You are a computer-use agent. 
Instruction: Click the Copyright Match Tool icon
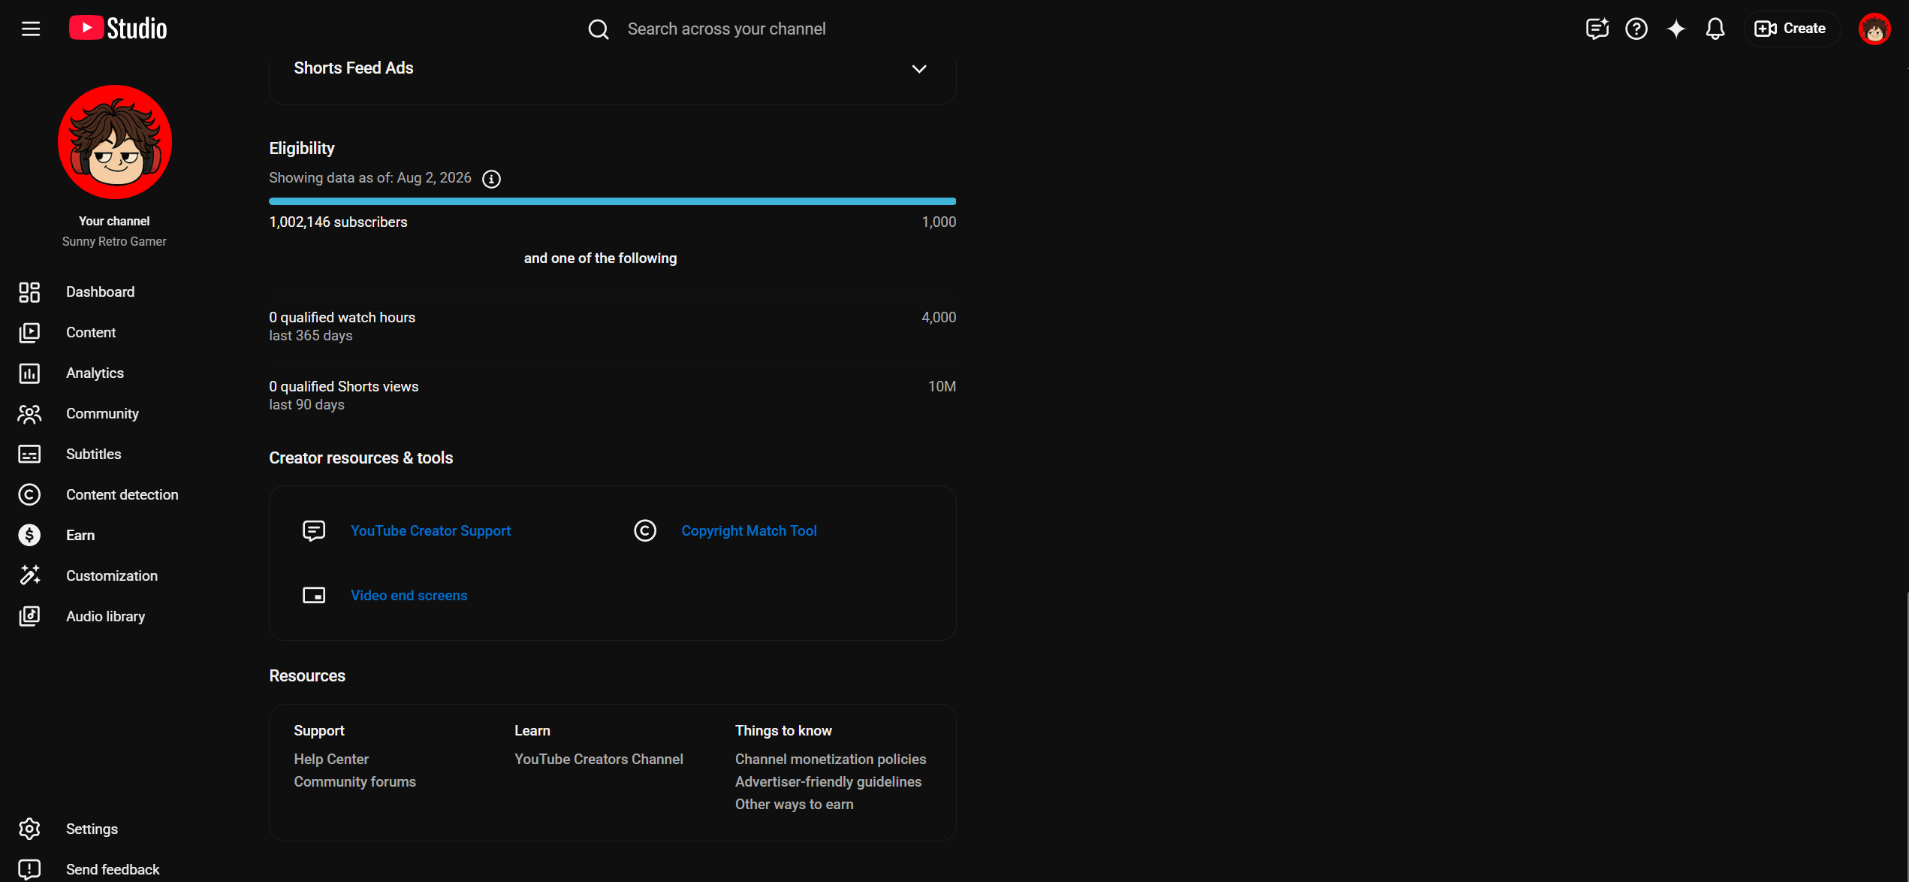(645, 530)
